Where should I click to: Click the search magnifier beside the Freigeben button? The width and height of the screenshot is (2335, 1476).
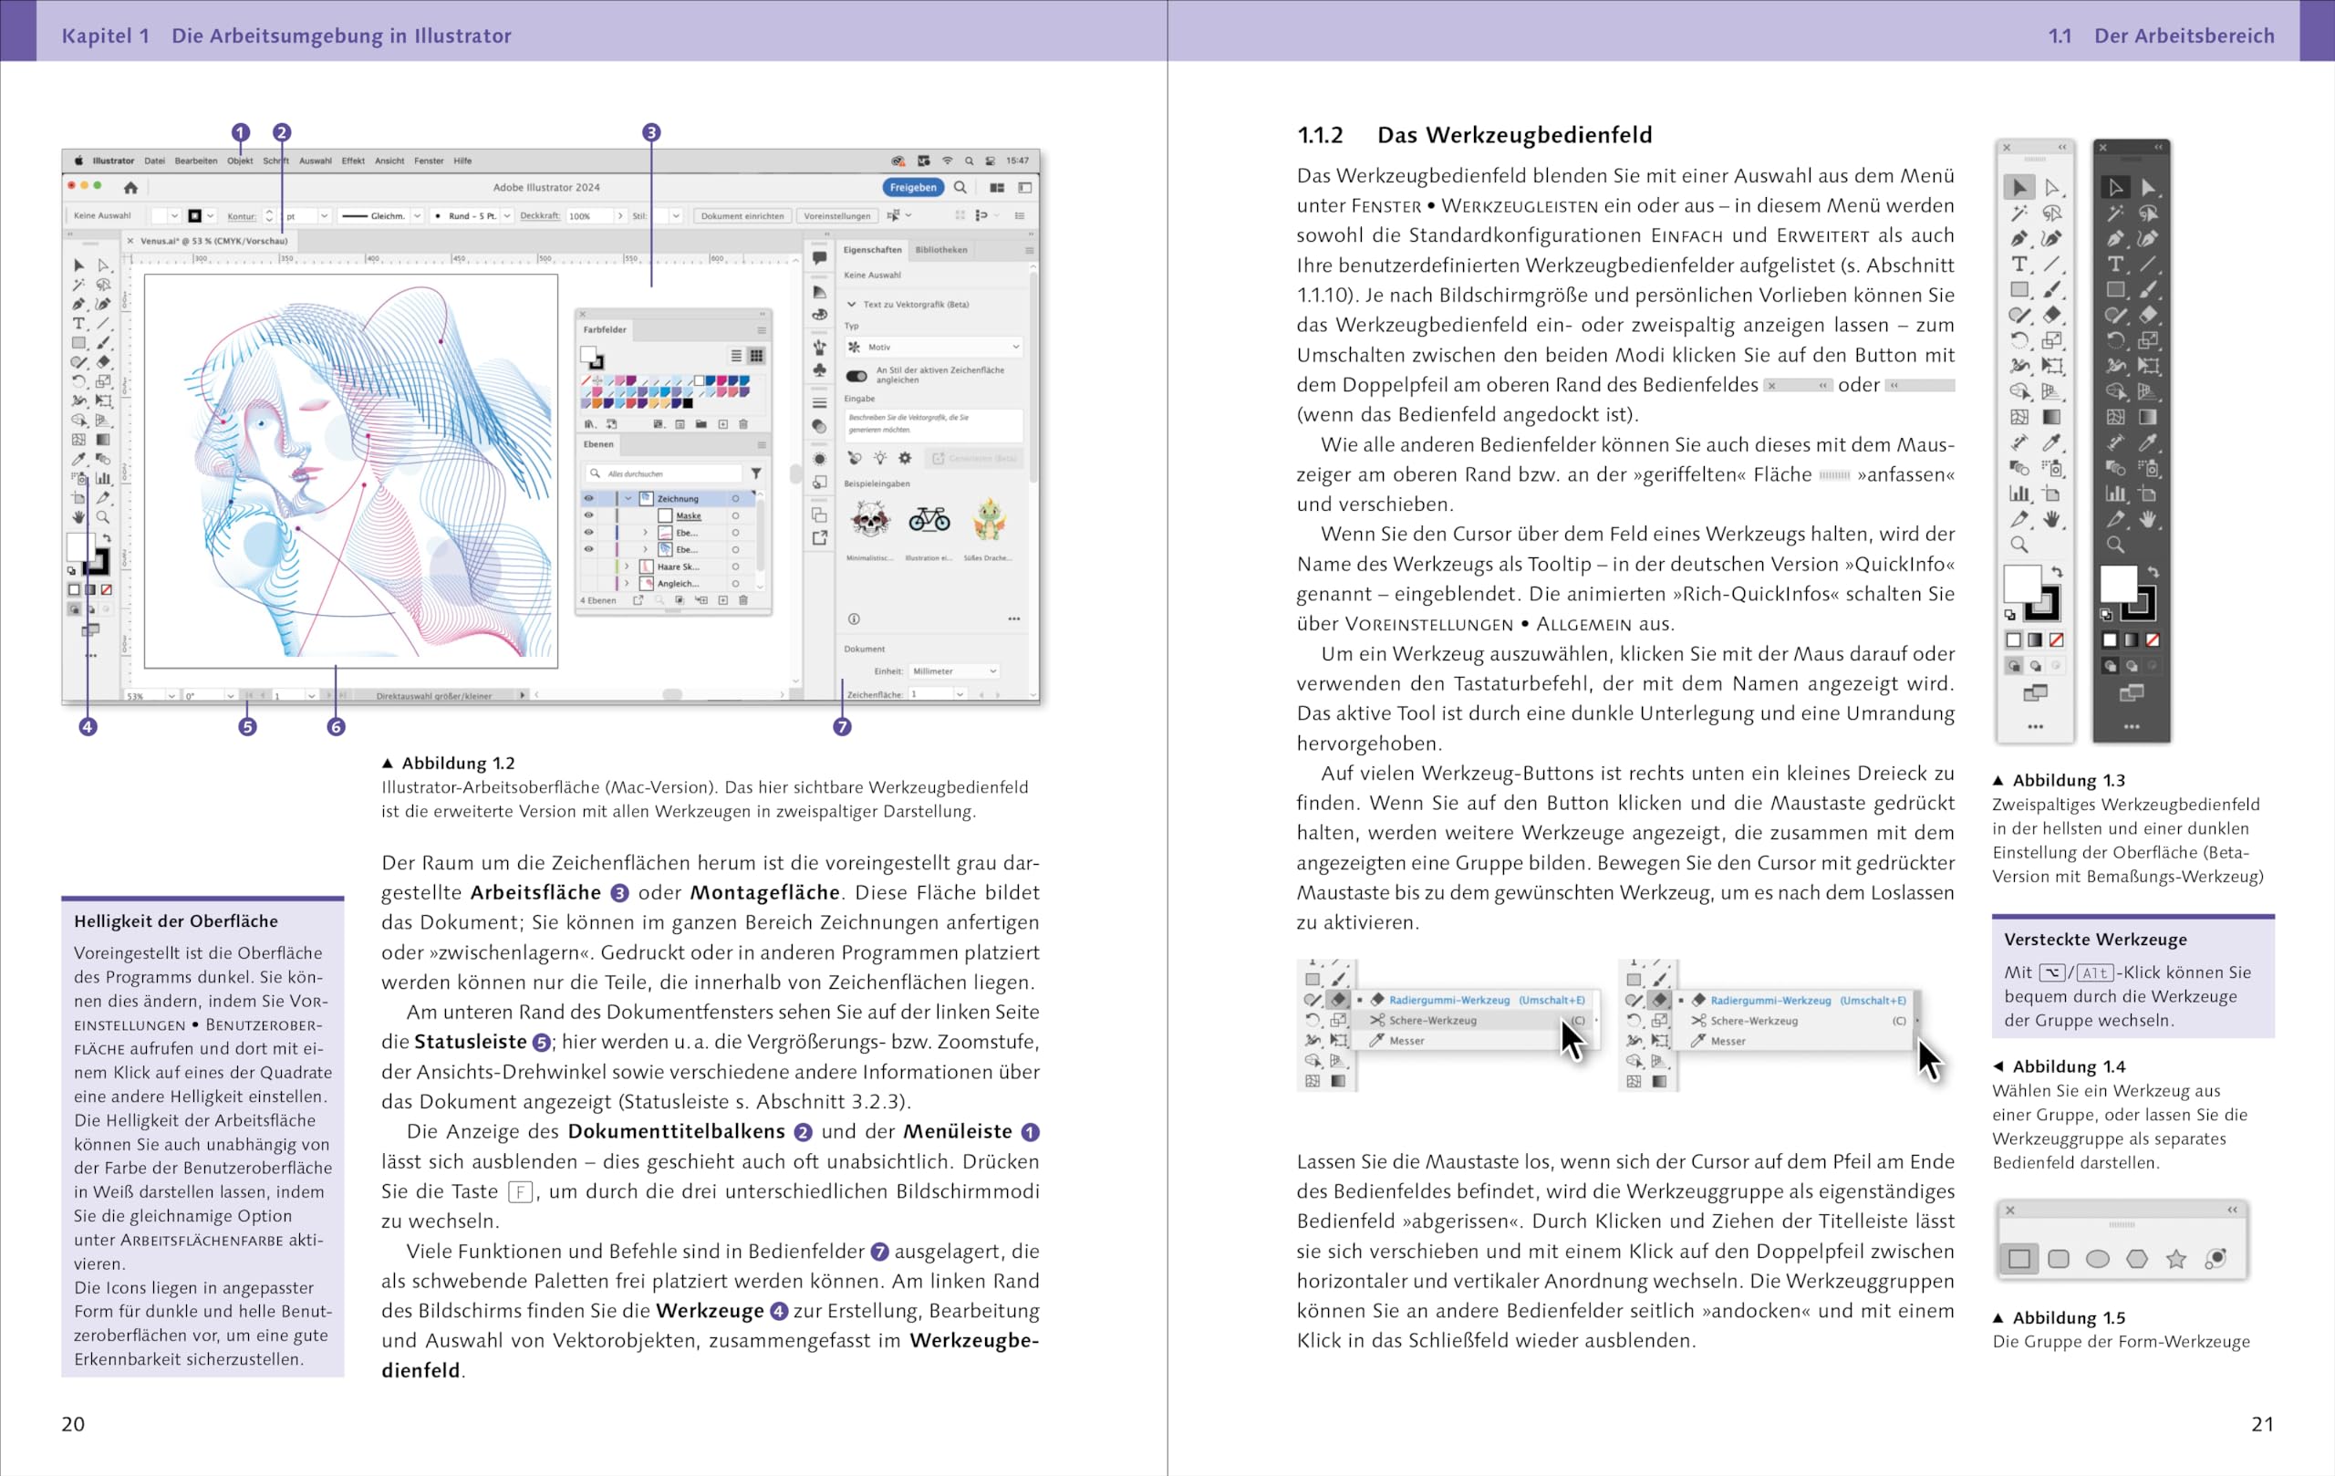[960, 187]
